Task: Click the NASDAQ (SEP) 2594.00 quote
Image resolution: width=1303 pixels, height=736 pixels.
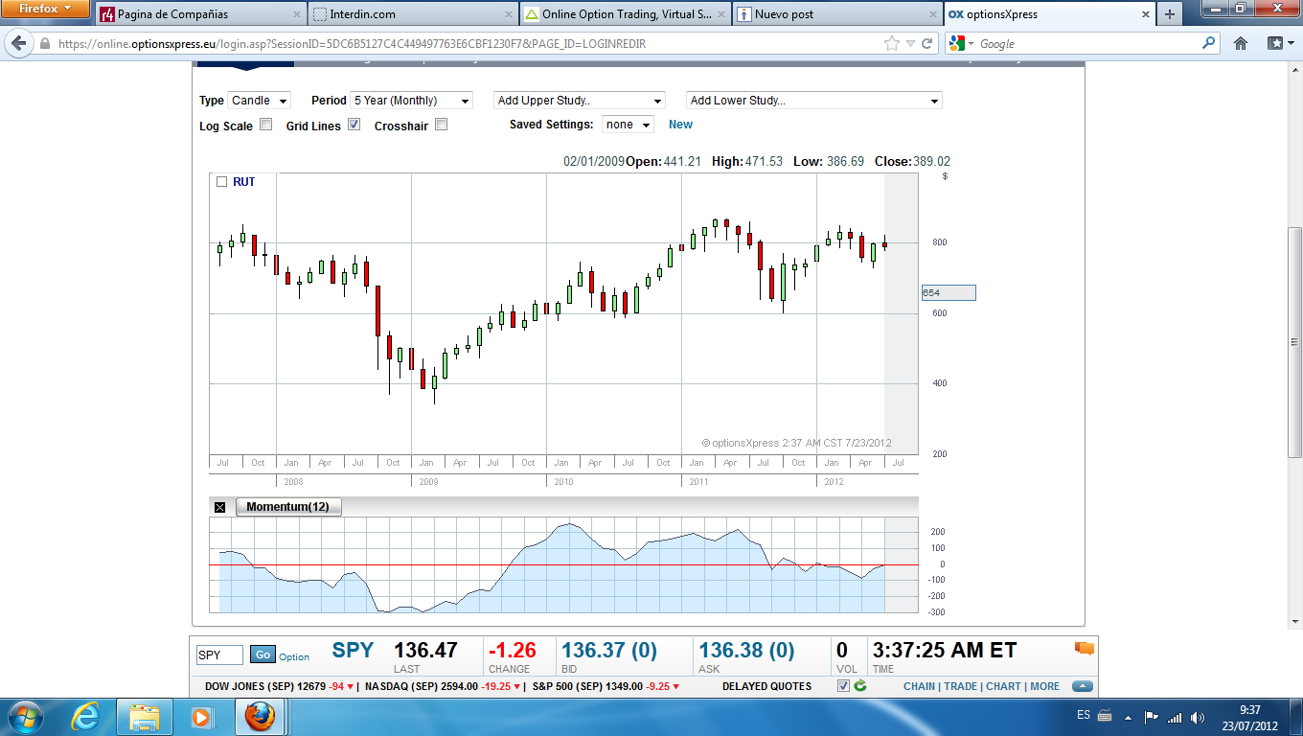Action: tap(444, 686)
